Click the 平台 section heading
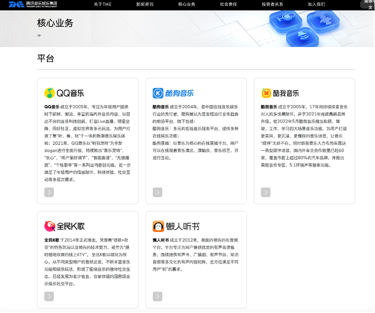 [46, 58]
